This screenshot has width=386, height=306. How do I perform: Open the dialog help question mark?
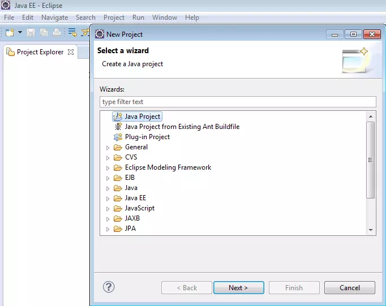click(x=109, y=287)
